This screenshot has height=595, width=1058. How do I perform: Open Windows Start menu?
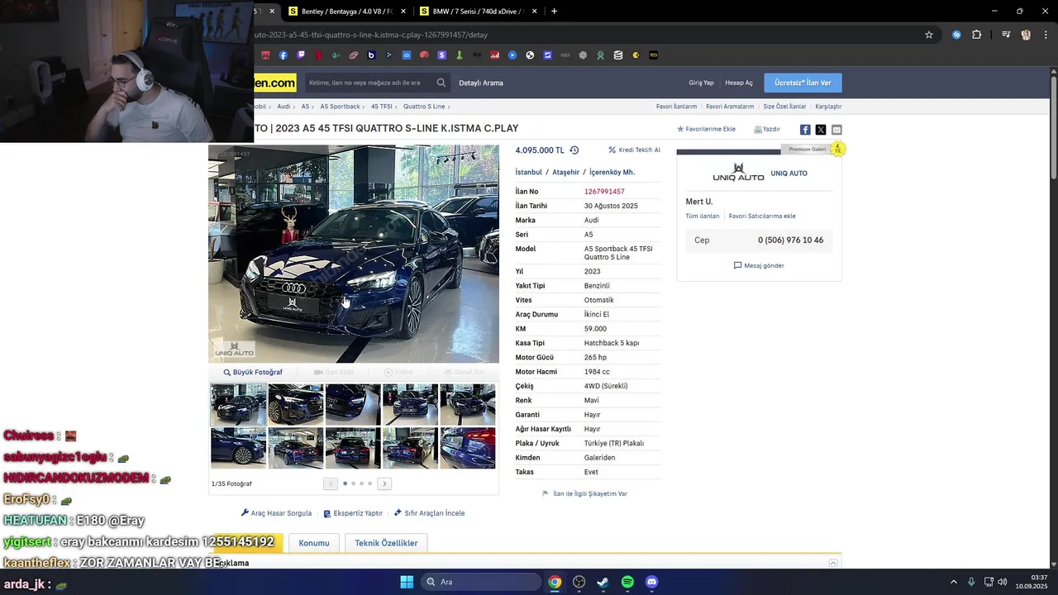[407, 582]
